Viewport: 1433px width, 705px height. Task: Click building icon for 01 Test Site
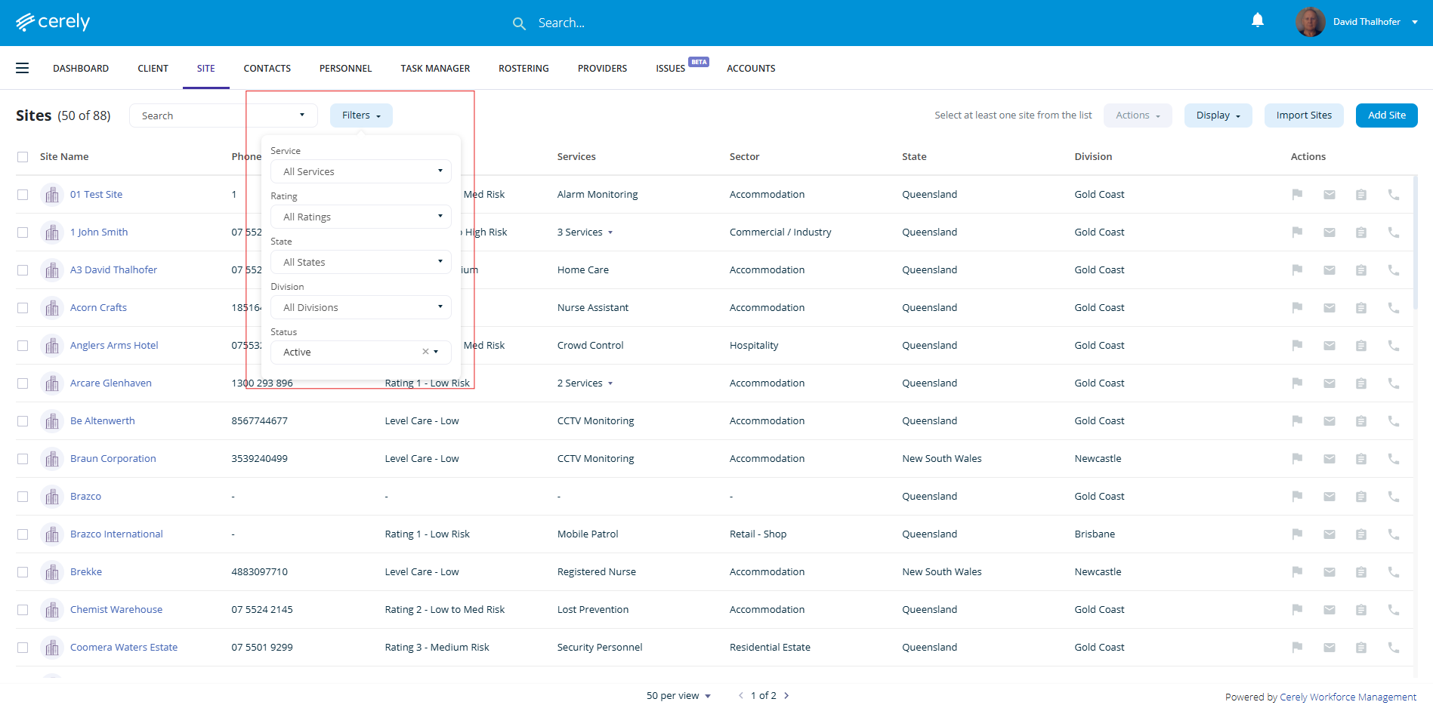click(x=52, y=195)
